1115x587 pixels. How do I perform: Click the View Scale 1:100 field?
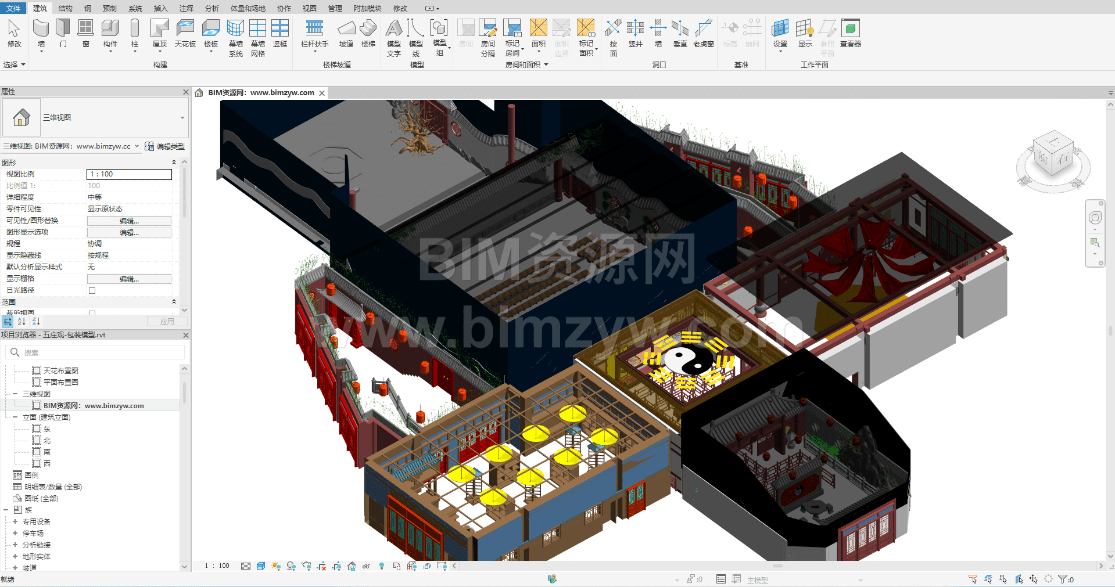pyautogui.click(x=129, y=174)
